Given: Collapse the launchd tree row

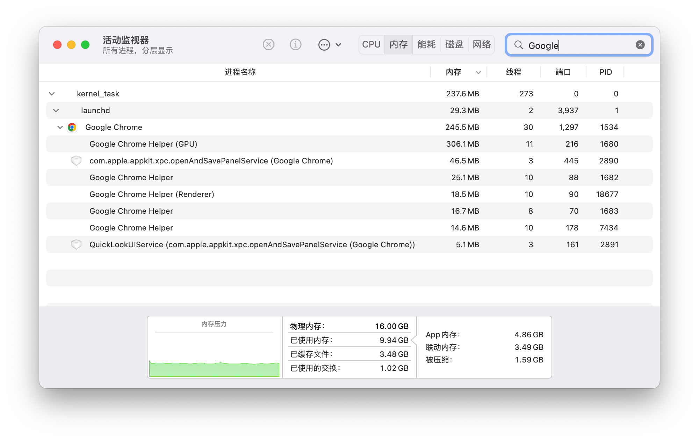Looking at the screenshot, I should tap(56, 110).
